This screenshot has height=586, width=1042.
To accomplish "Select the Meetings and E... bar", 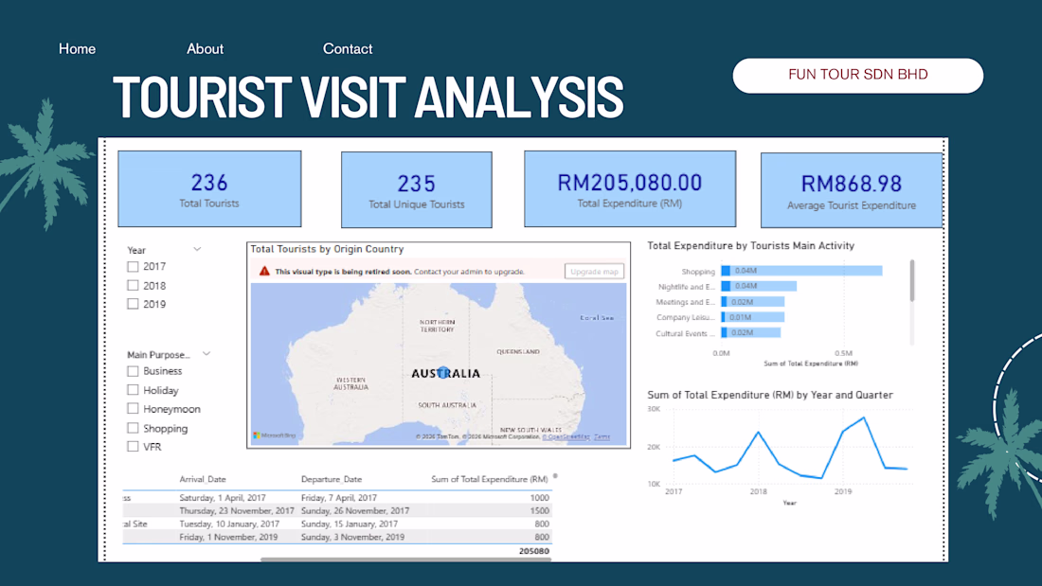I will pyautogui.click(x=753, y=302).
